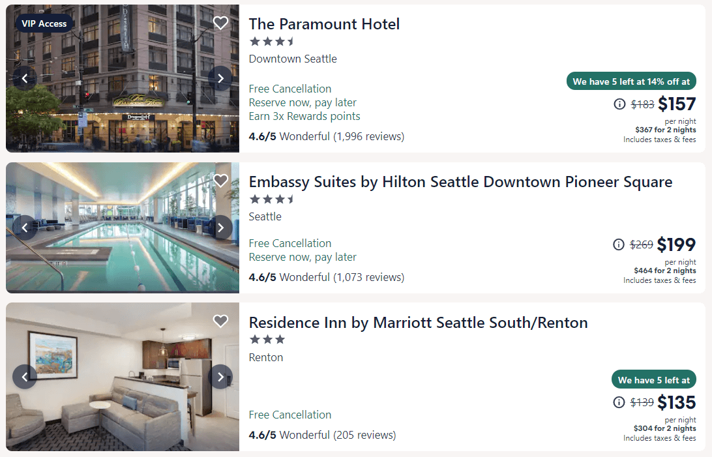Click the 14% off deal badge
712x457 pixels.
(630, 81)
